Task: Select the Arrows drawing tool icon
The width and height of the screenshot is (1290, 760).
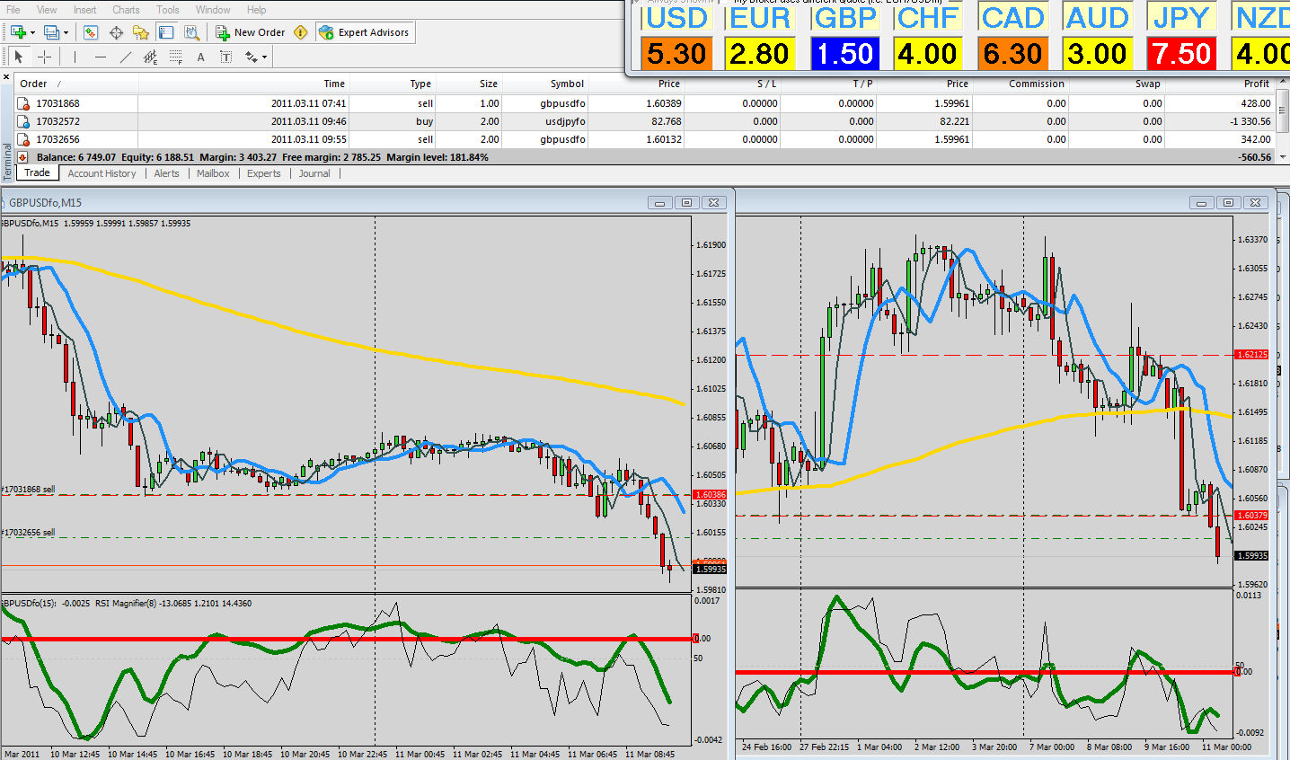Action: (251, 57)
